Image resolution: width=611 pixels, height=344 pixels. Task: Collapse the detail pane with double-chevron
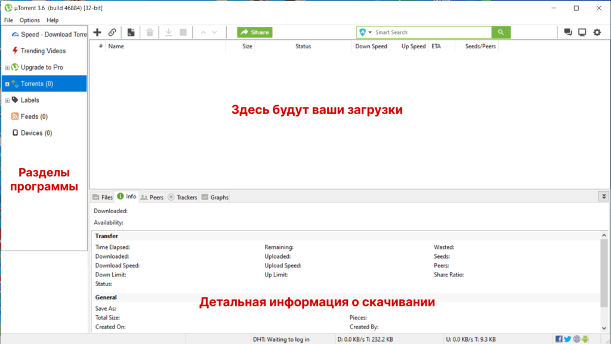[x=604, y=196]
